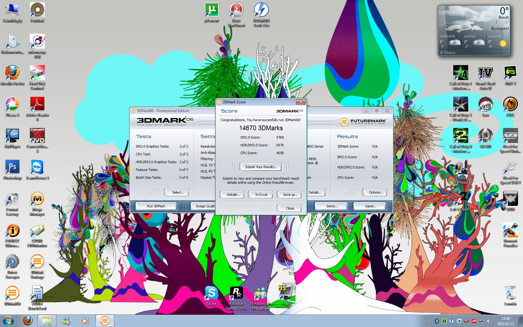Image resolution: width=523 pixels, height=327 pixels.
Task: Click the Budapest weather gadget
Action: click(x=474, y=30)
